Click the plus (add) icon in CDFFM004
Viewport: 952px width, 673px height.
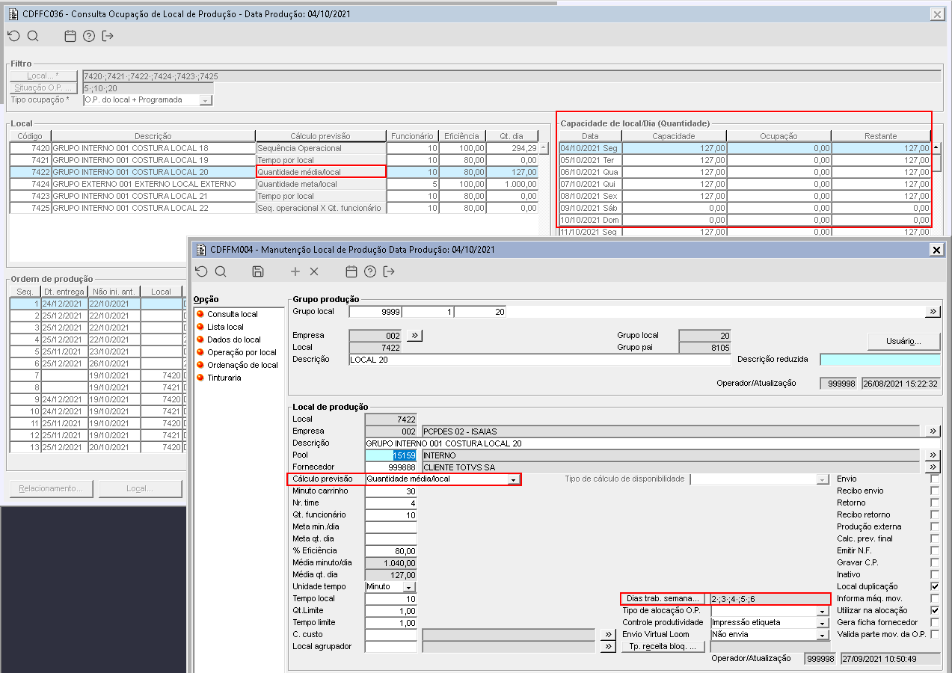295,271
